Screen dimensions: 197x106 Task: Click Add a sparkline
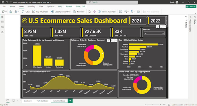152,12
